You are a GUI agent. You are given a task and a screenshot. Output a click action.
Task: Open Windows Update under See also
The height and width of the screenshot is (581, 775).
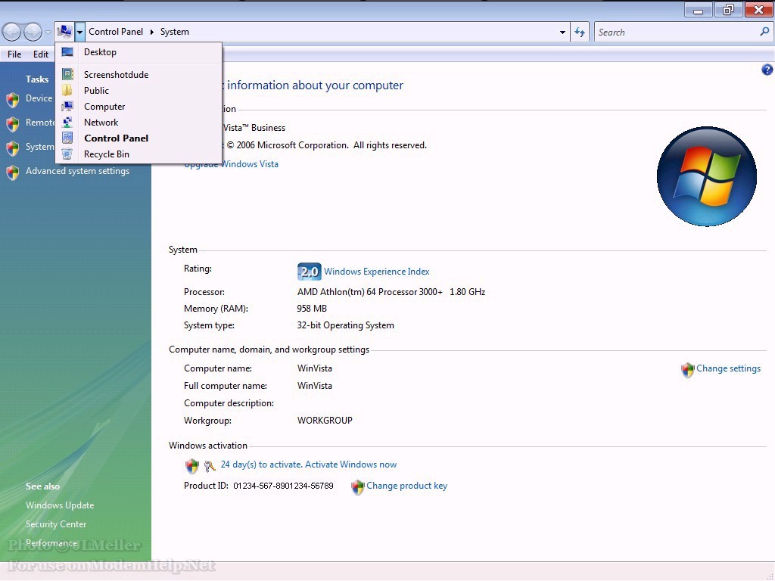[x=60, y=505]
